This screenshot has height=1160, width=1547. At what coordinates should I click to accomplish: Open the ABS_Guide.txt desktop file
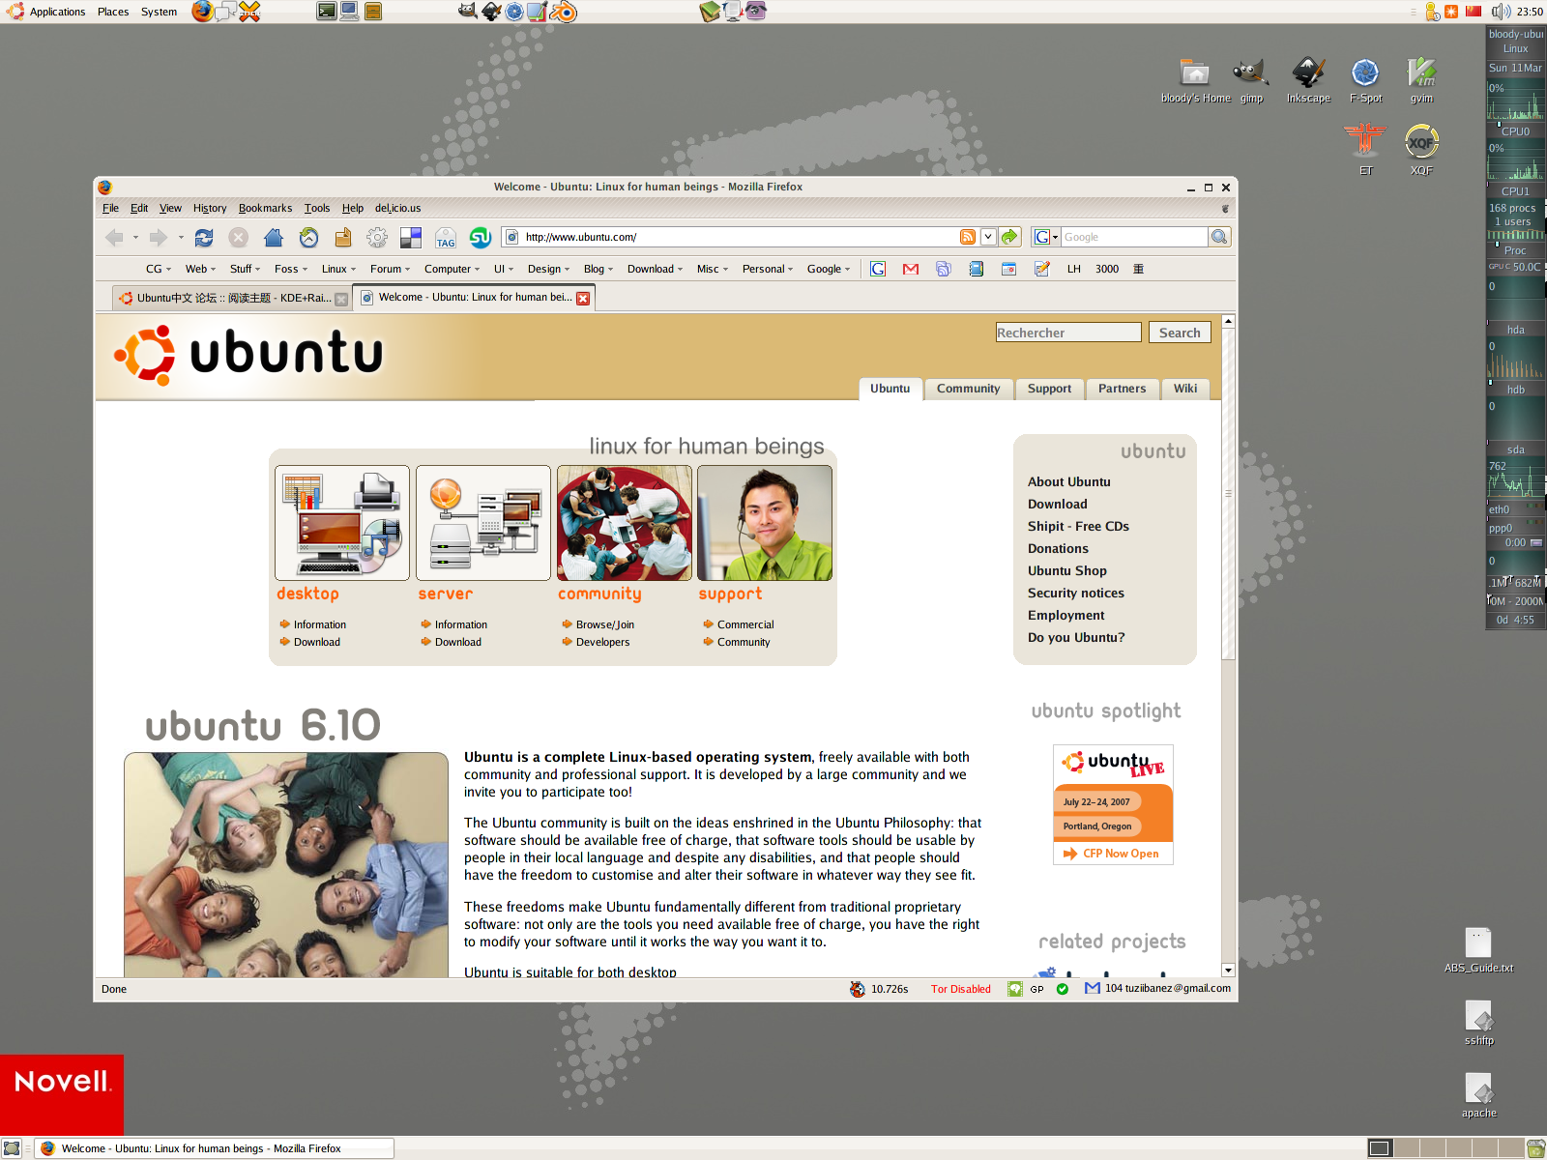tap(1478, 950)
